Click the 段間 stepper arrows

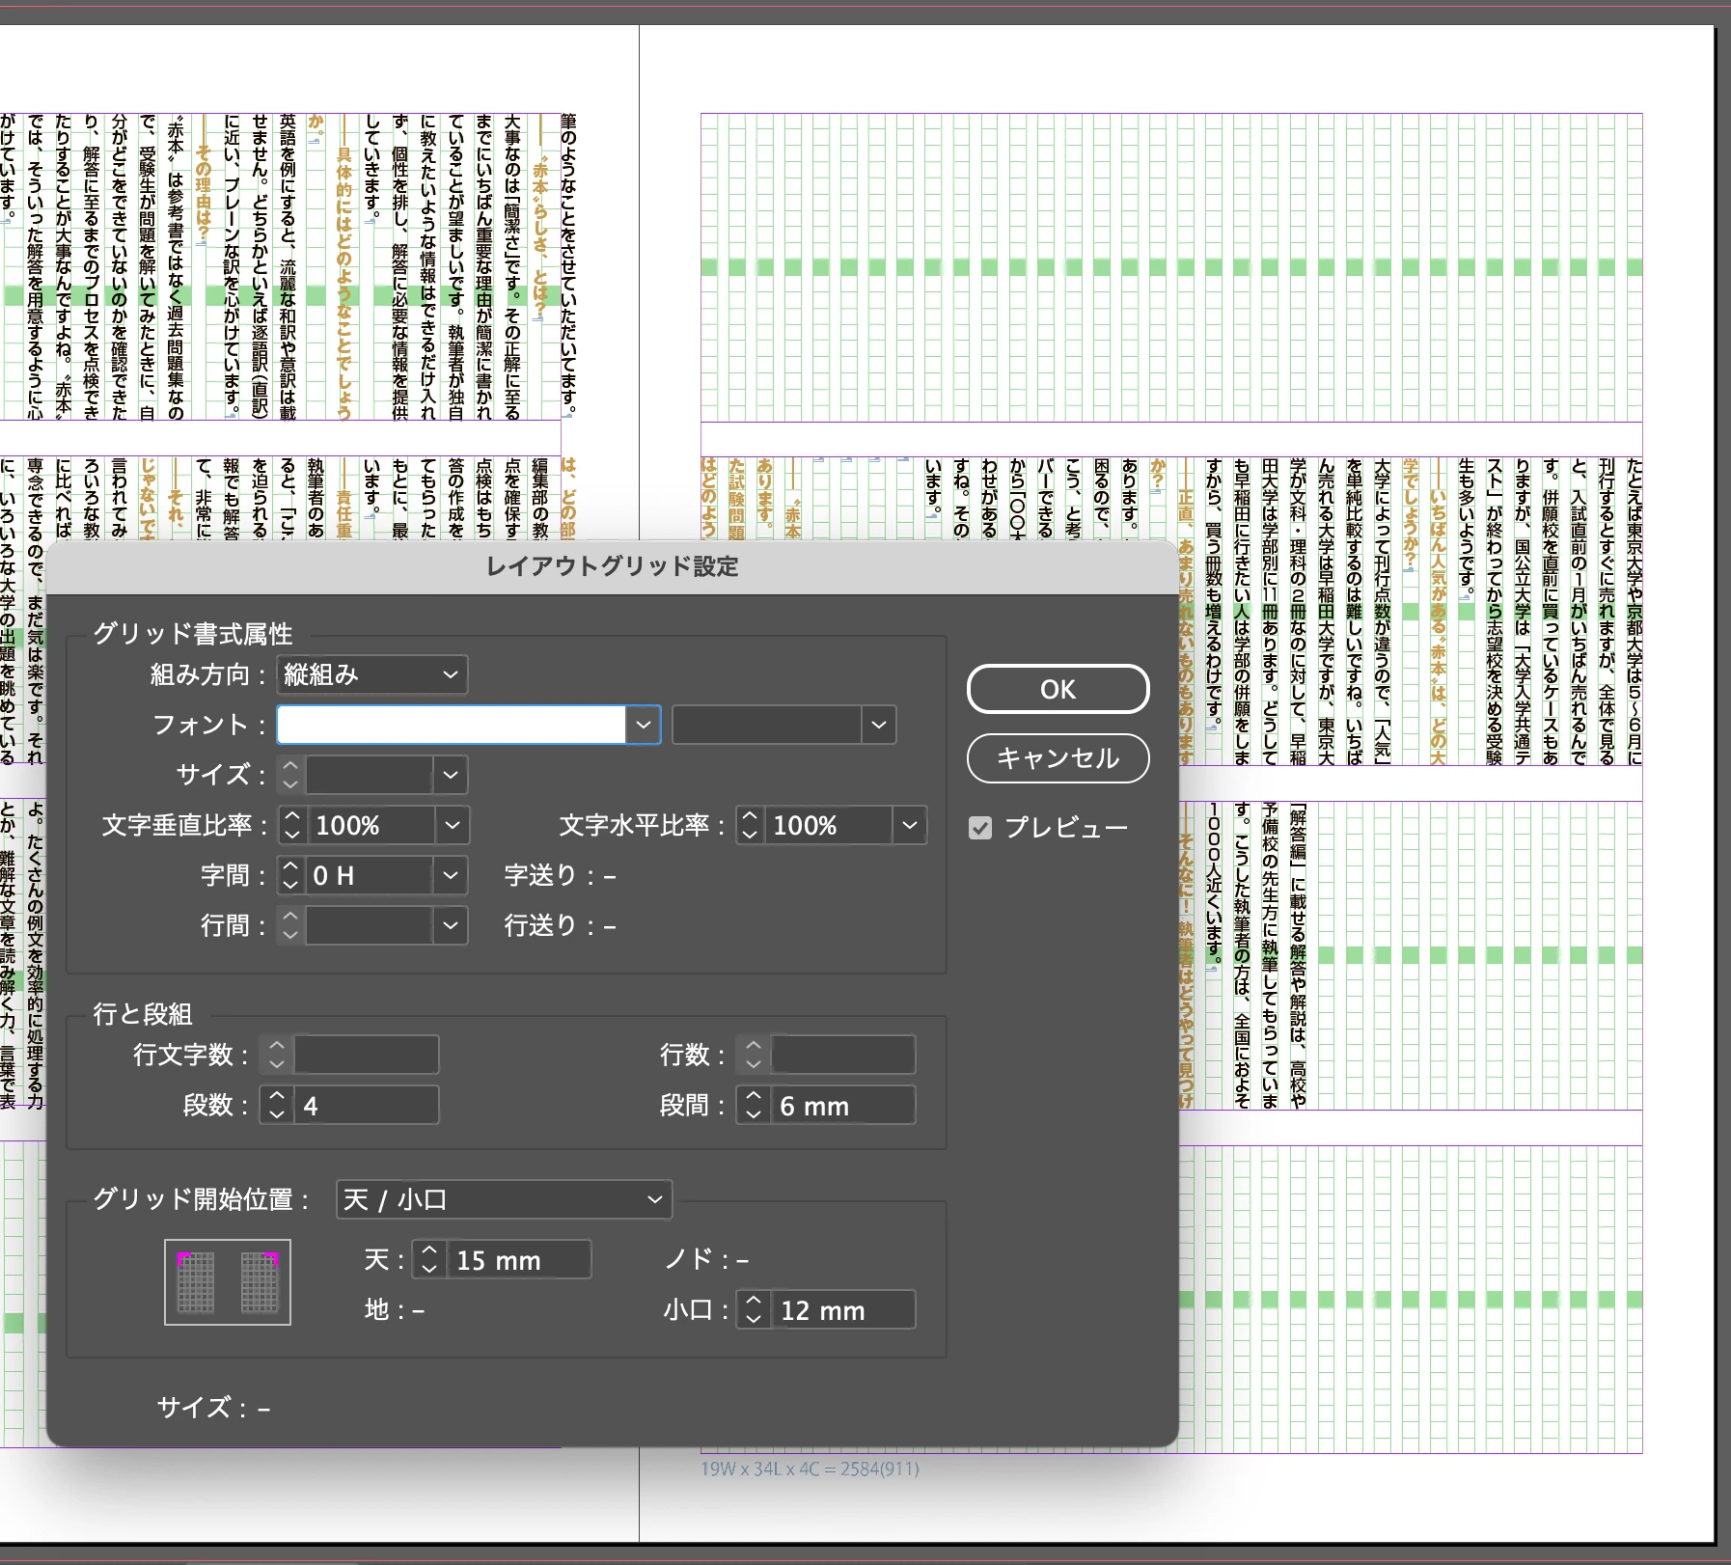pyautogui.click(x=754, y=1105)
